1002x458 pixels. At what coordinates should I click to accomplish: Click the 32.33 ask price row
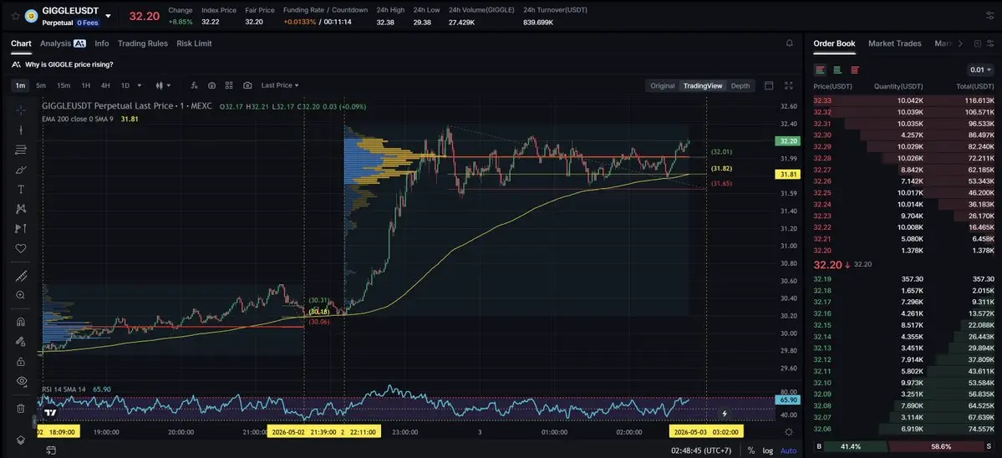pyautogui.click(x=903, y=100)
